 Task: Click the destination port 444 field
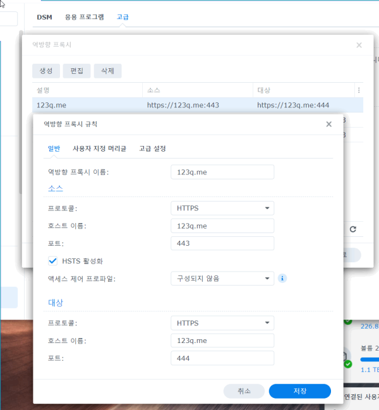point(222,358)
